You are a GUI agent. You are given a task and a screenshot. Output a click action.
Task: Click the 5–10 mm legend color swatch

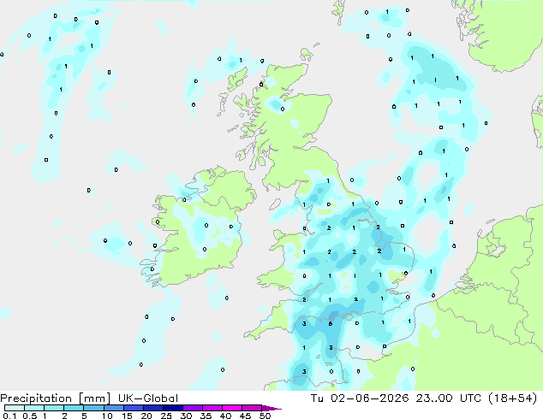(x=93, y=408)
